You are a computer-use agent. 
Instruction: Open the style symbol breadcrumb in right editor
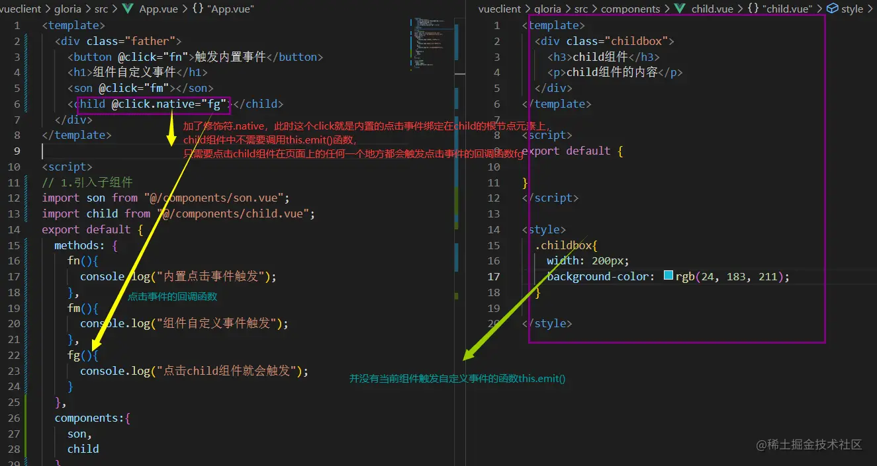pyautogui.click(x=845, y=9)
